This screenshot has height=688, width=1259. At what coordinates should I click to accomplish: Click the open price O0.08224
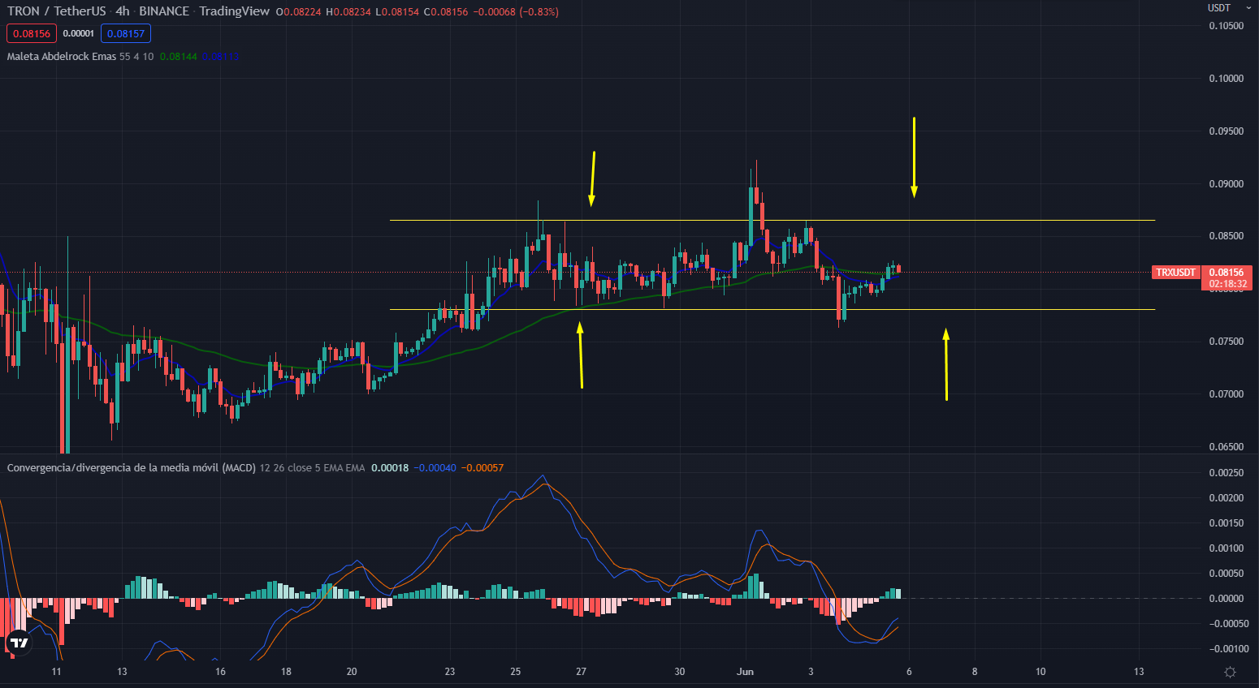click(299, 12)
